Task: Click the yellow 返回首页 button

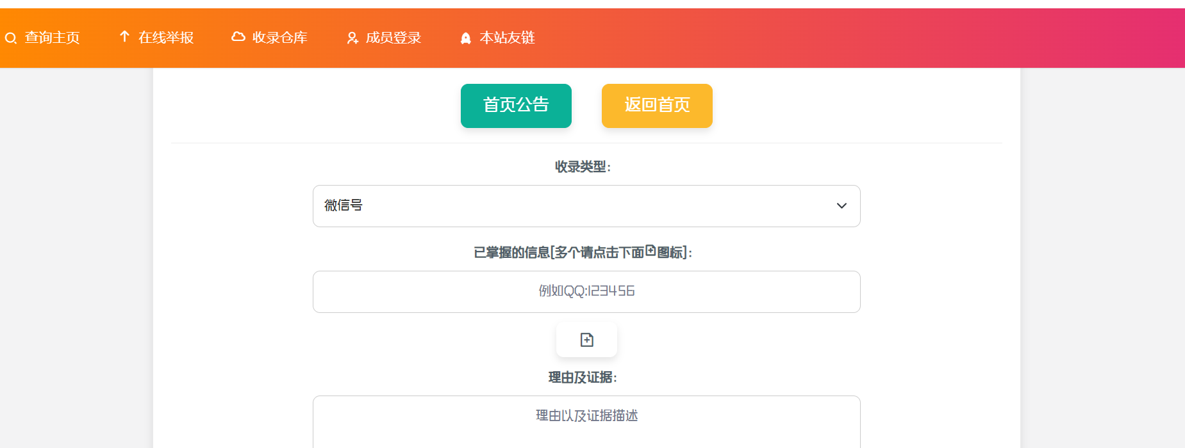Action: [657, 106]
